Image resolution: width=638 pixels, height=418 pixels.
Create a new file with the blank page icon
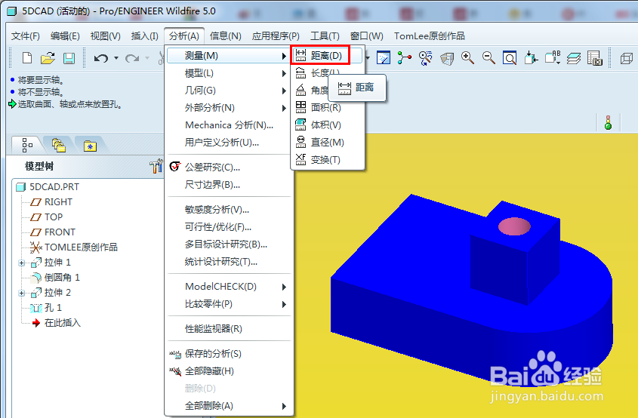coord(27,58)
